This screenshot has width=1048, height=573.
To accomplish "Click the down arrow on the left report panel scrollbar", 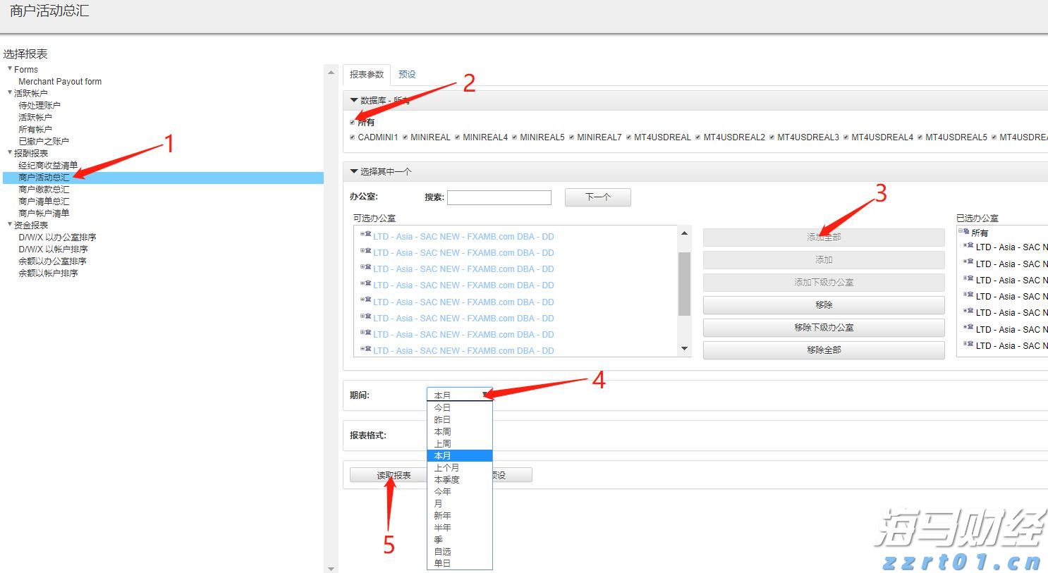I will point(331,567).
